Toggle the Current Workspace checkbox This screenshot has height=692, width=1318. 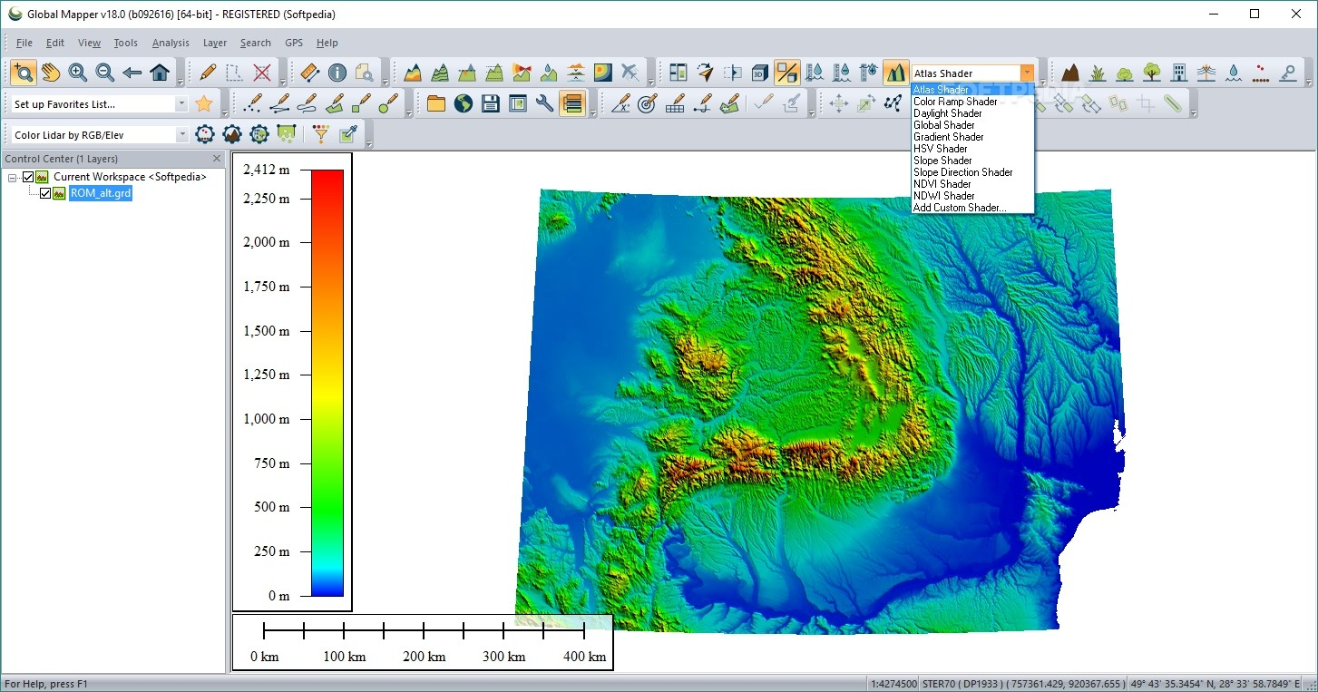pyautogui.click(x=28, y=177)
